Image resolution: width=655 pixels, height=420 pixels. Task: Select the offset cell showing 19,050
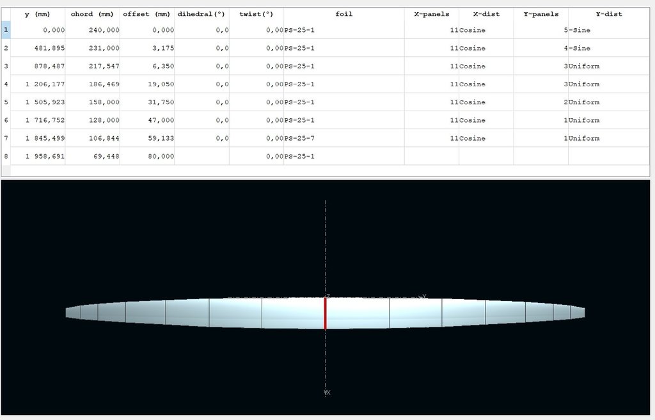147,84
